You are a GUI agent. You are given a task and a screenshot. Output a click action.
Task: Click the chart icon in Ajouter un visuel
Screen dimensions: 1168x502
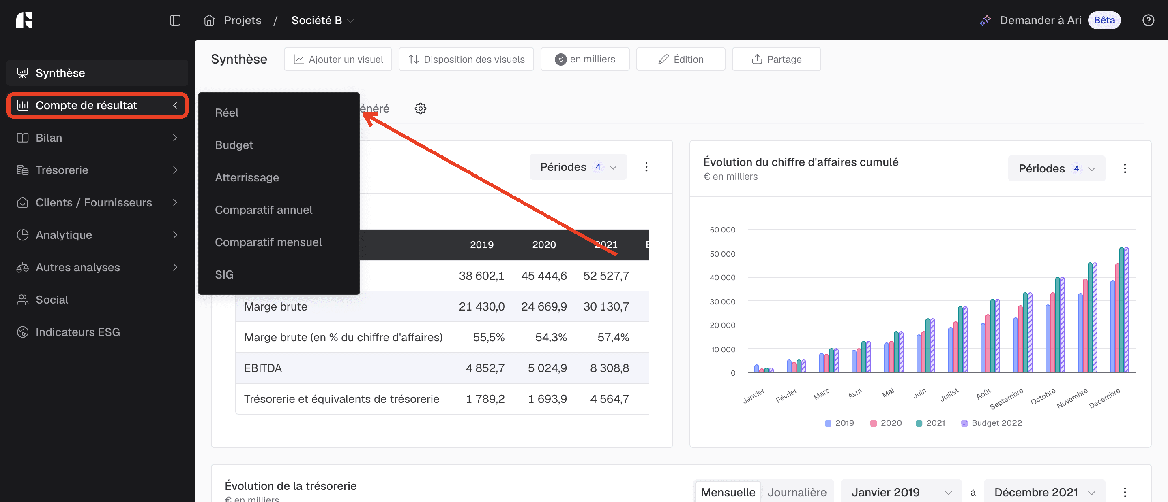pyautogui.click(x=298, y=59)
